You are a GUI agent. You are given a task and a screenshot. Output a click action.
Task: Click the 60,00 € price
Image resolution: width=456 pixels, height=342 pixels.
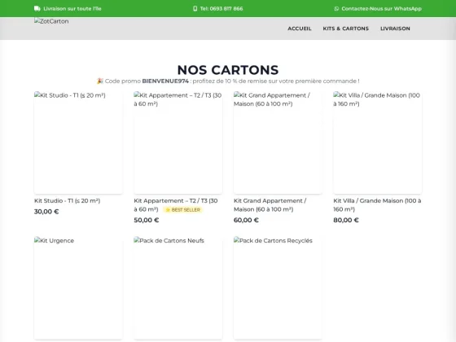coord(246,220)
